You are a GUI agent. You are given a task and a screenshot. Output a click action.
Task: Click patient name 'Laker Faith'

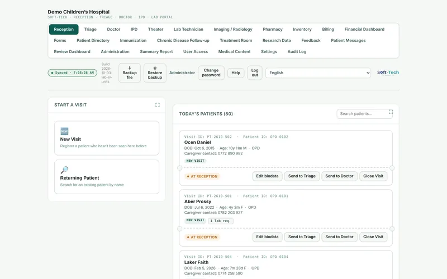click(196, 262)
